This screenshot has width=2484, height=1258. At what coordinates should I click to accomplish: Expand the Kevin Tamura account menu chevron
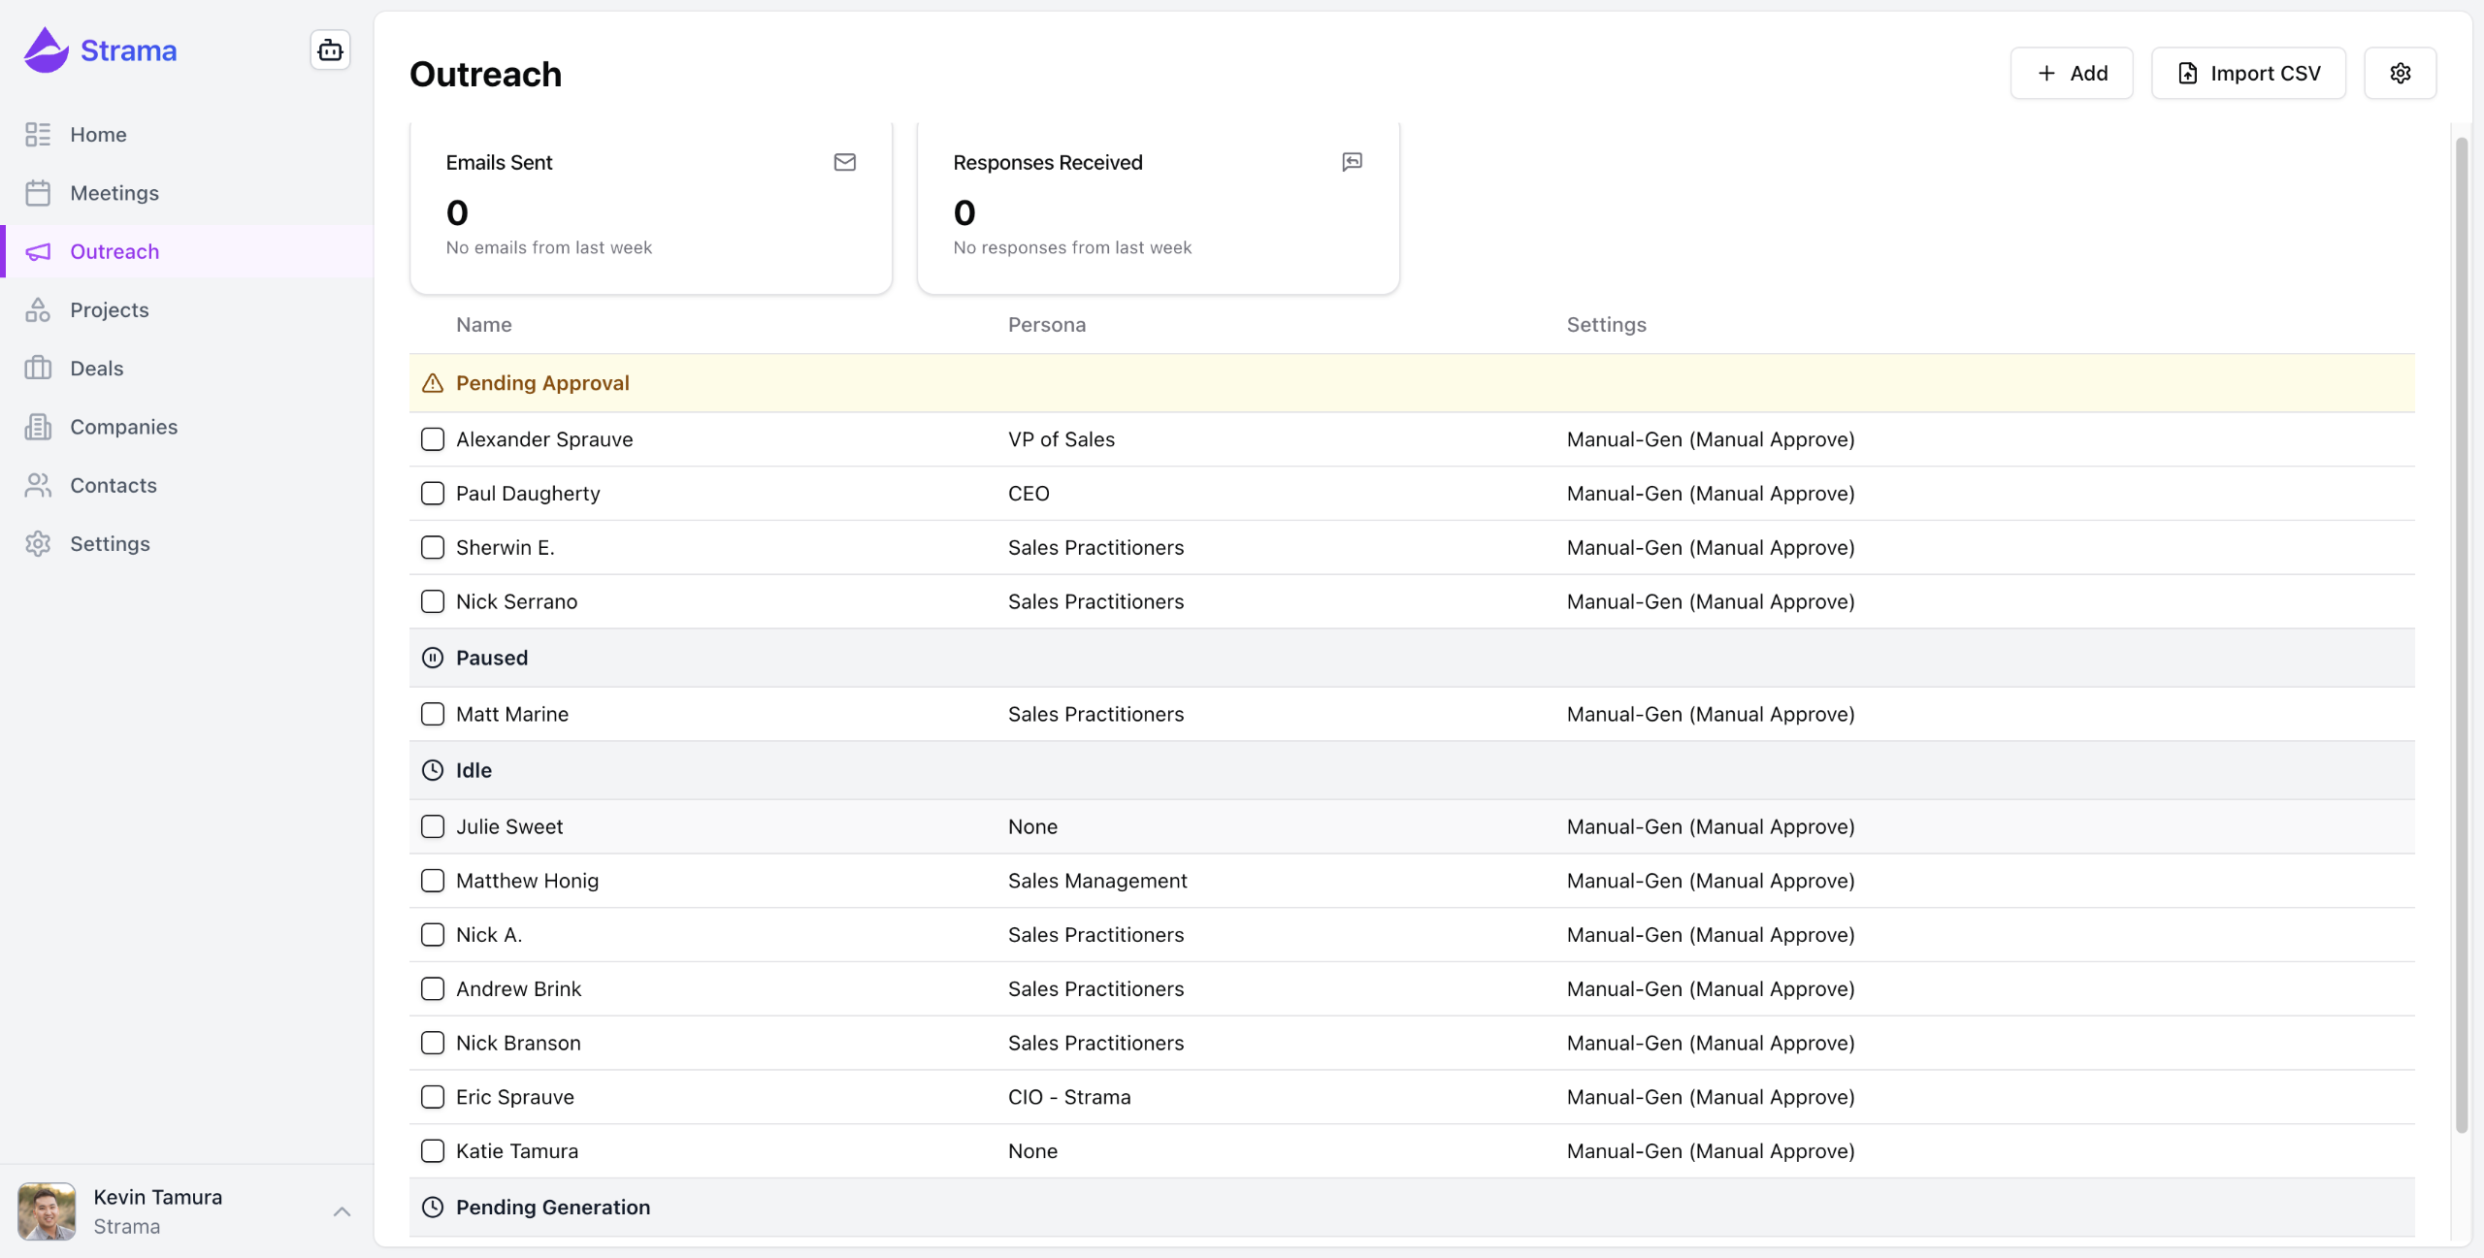click(342, 1211)
